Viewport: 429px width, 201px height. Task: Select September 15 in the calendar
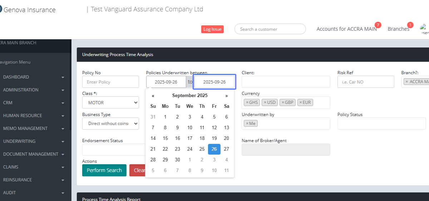[x=165, y=139]
